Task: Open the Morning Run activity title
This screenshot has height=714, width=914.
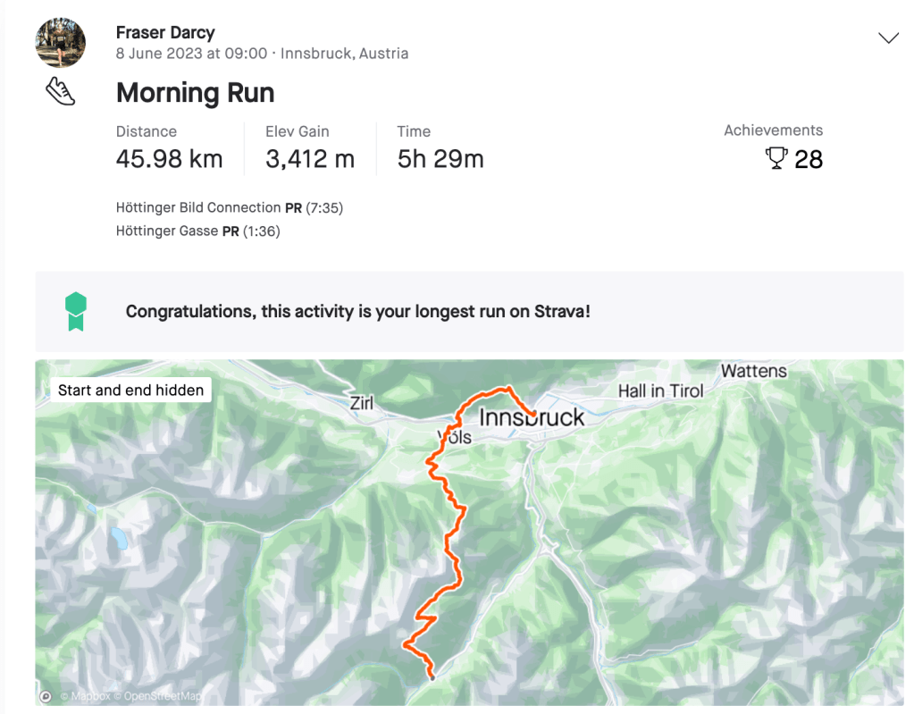Action: [195, 93]
